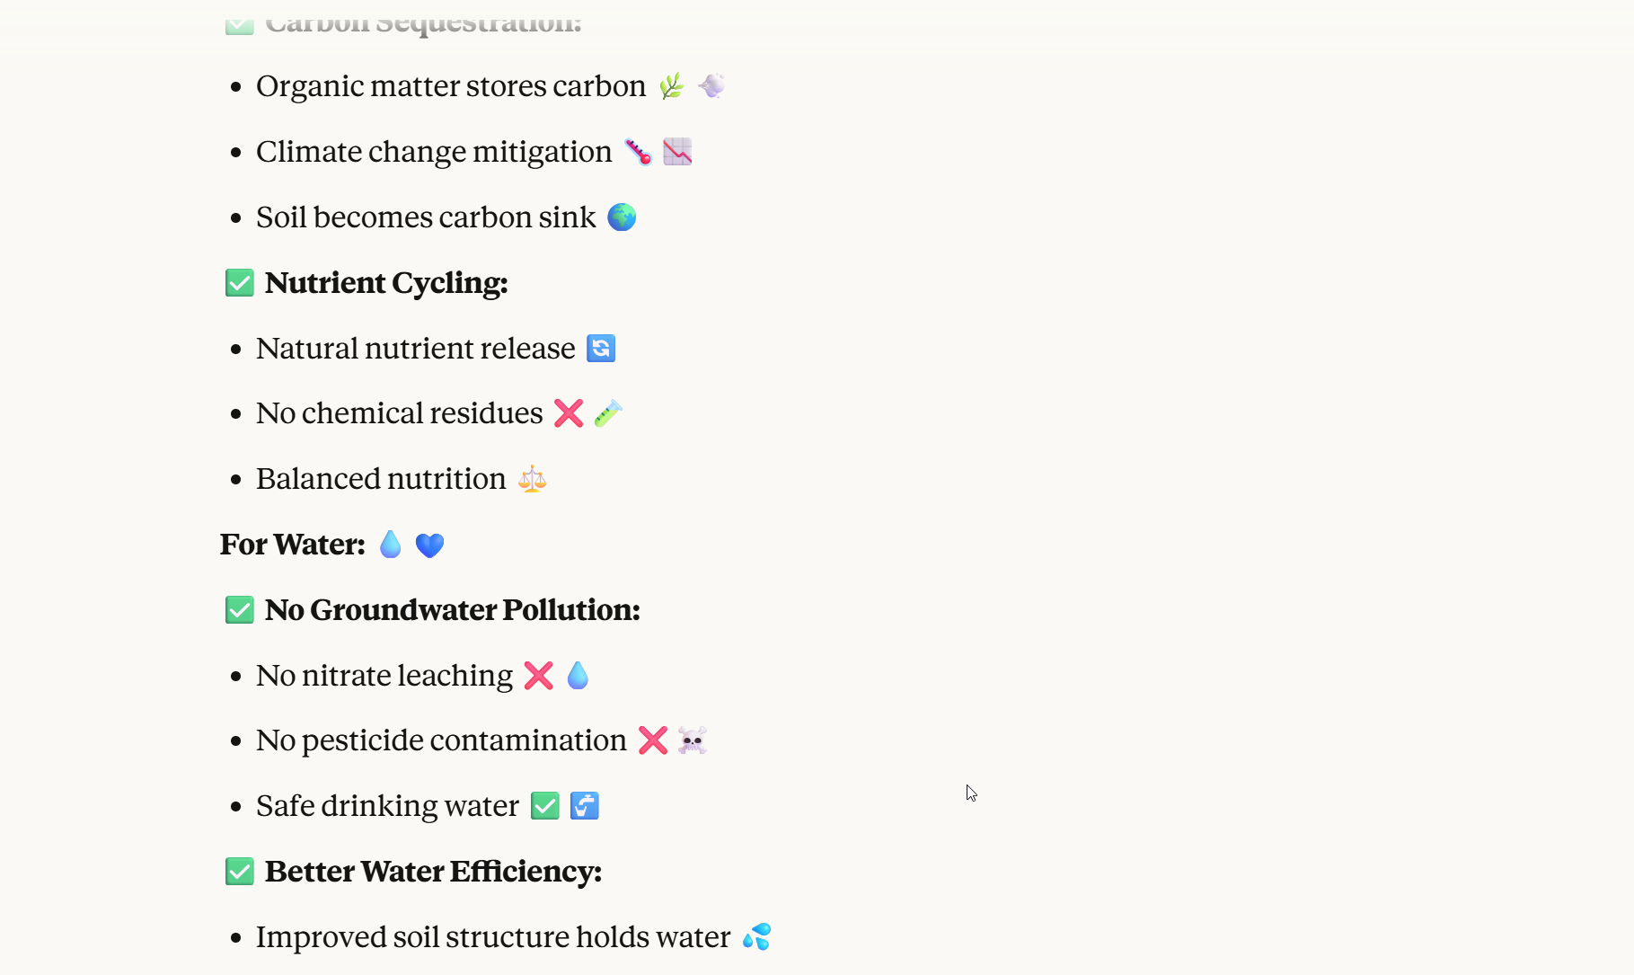The width and height of the screenshot is (1634, 975).
Task: Click the green checkmark before Better Water Efficiency
Action: click(x=240, y=872)
